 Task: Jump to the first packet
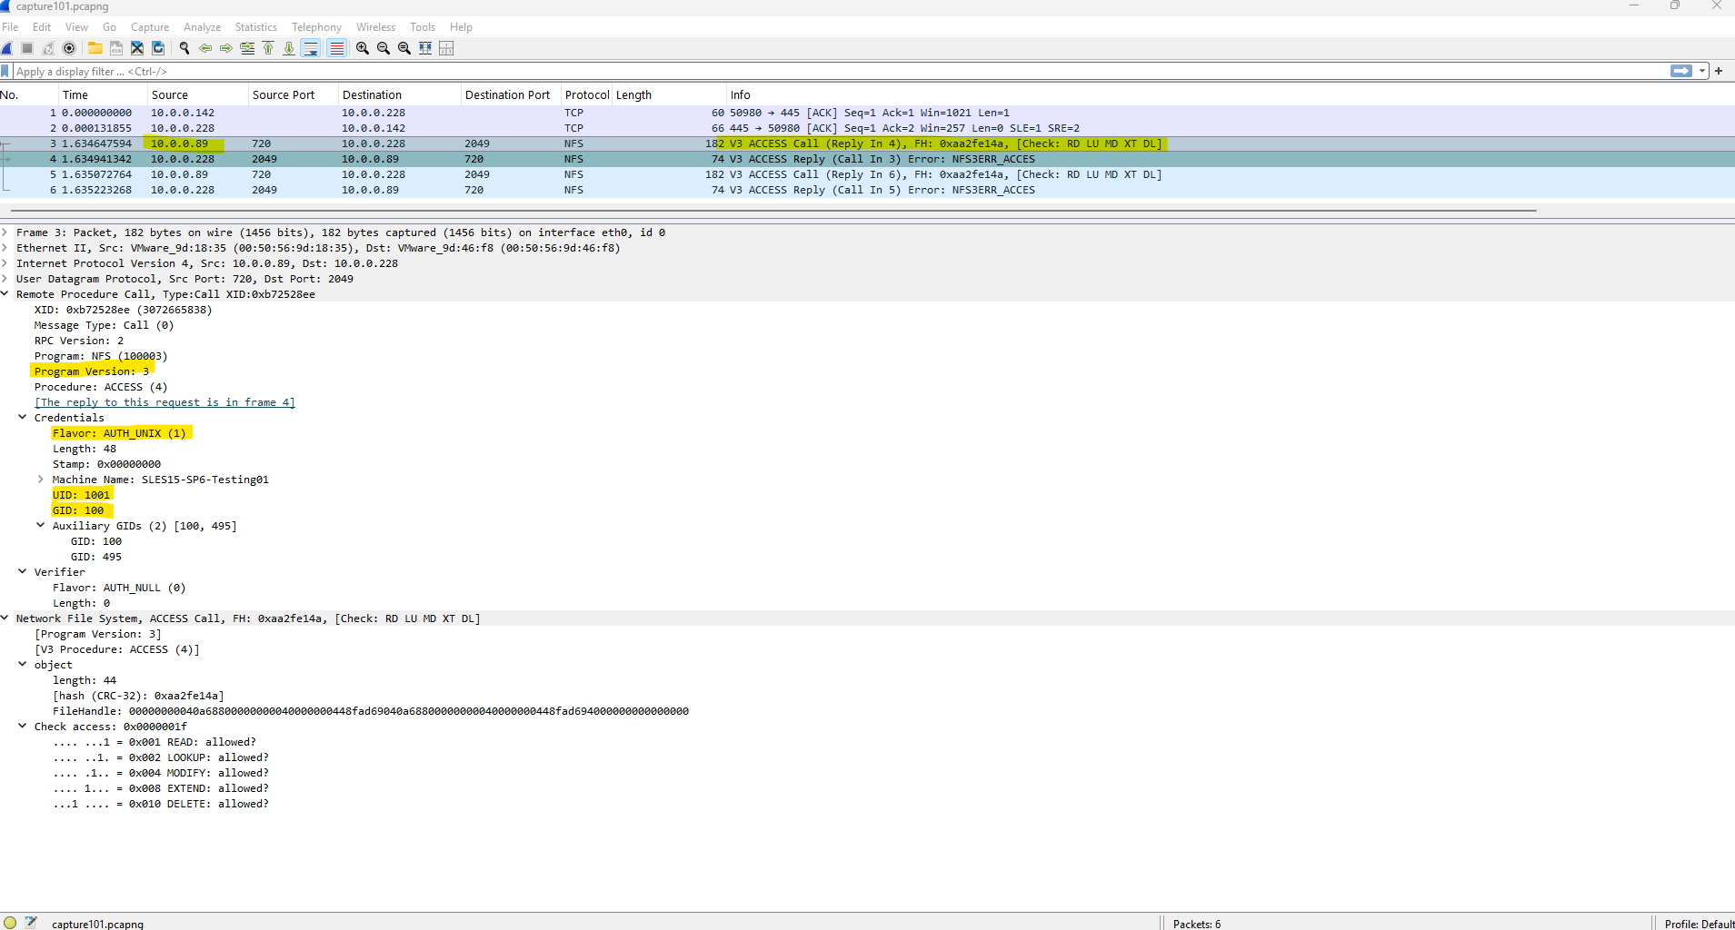click(268, 48)
